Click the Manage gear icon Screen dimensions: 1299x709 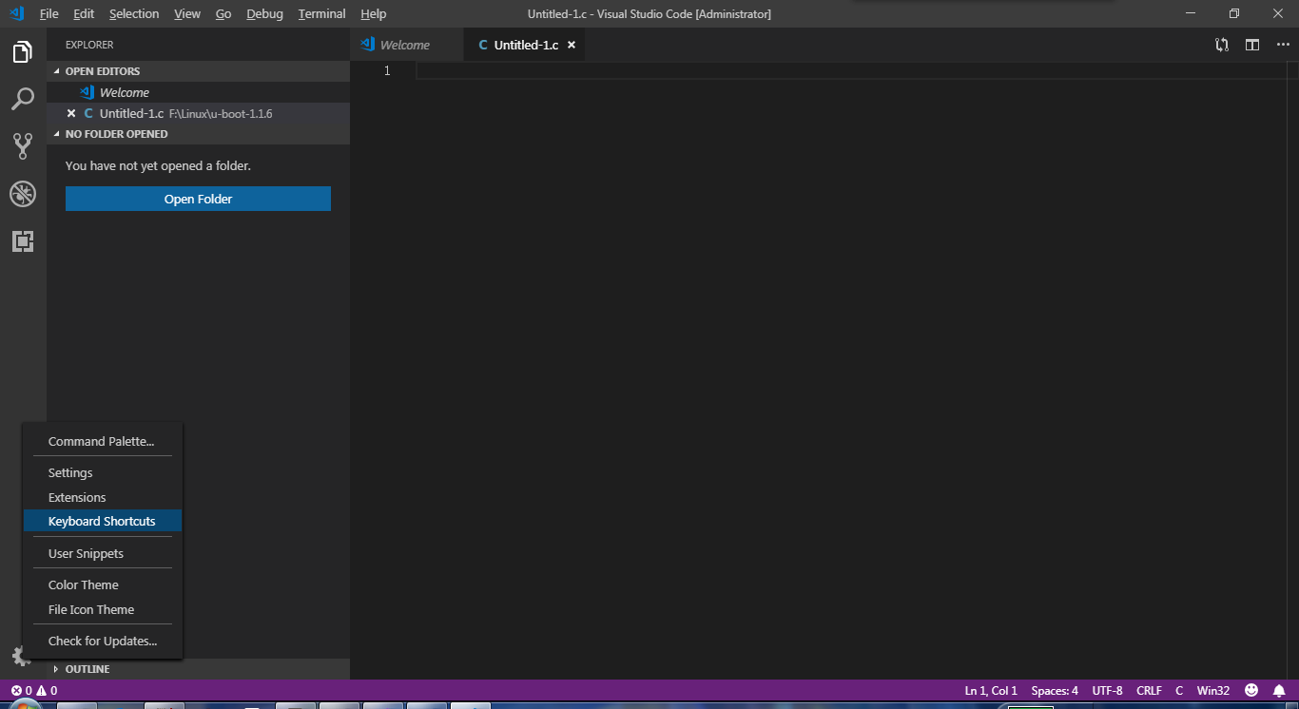(x=21, y=656)
